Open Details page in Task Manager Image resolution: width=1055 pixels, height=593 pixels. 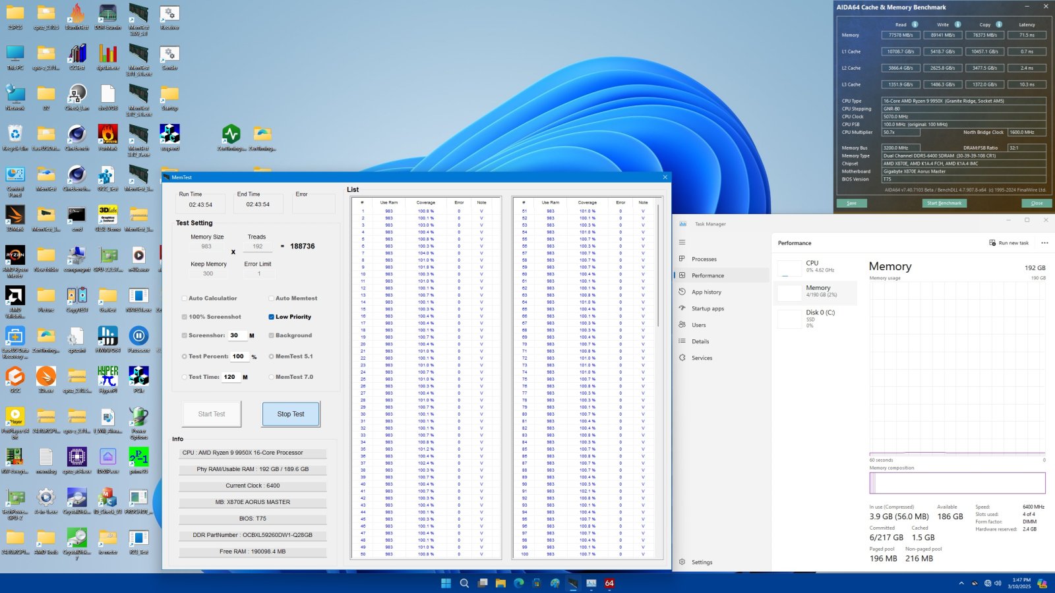point(721,341)
